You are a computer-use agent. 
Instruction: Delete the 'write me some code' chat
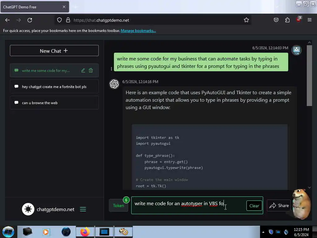[x=91, y=70]
